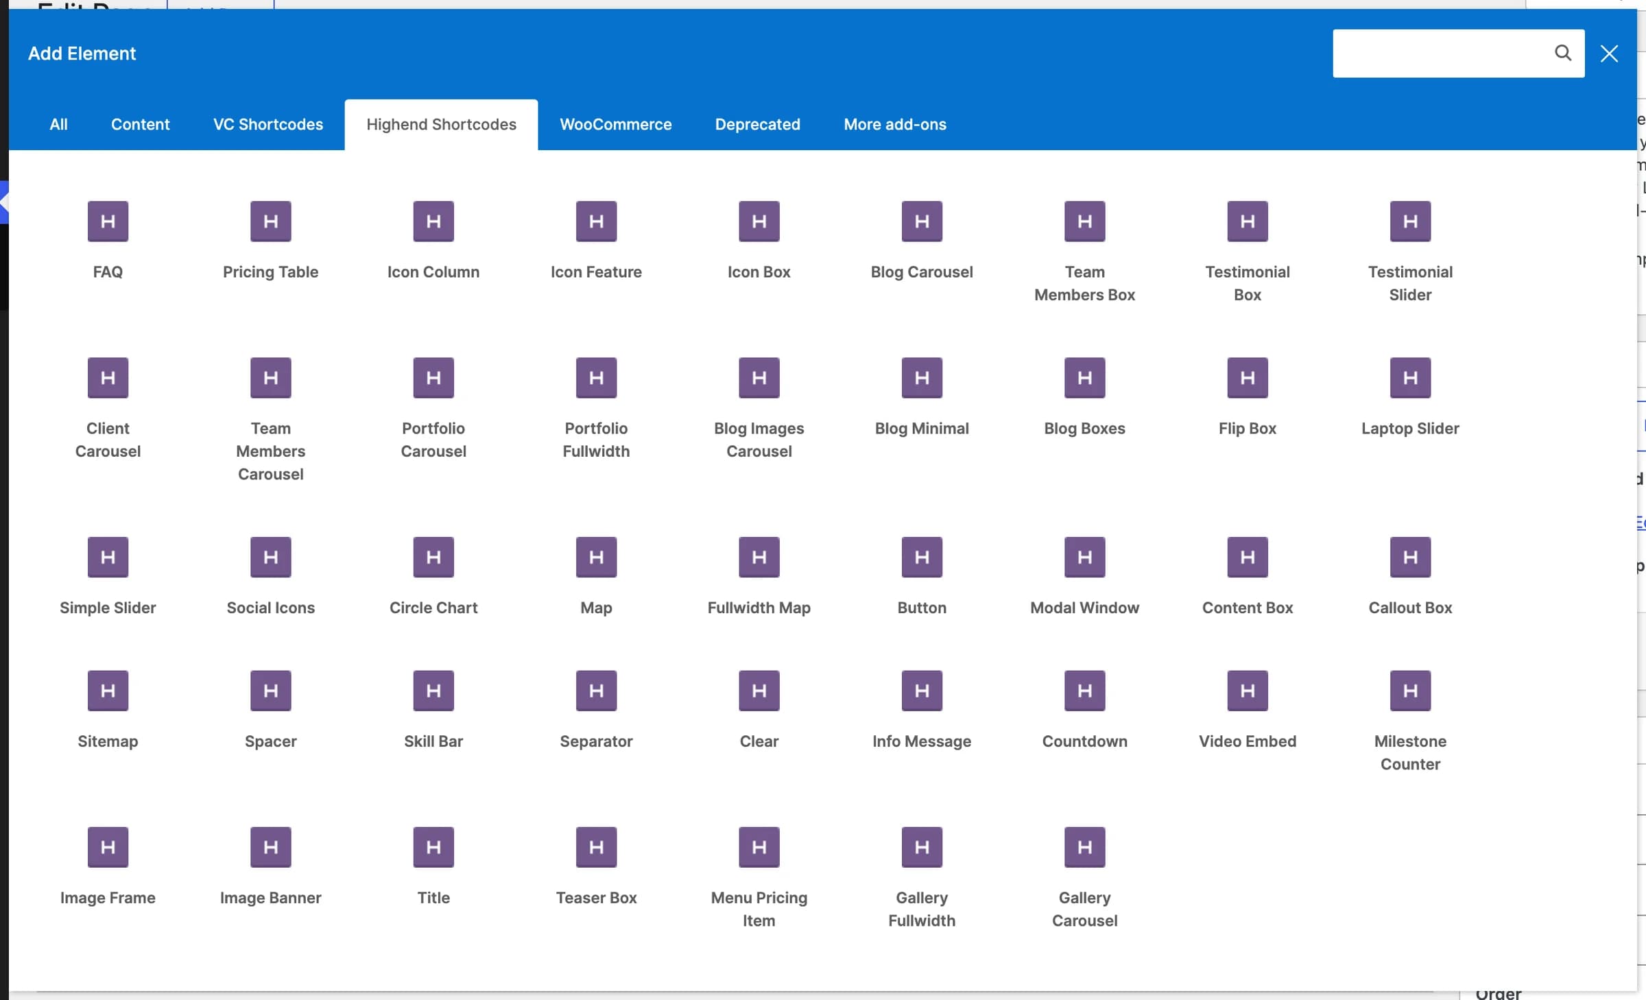Viewport: 1646px width, 1000px height.
Task: Select the Highend Shortcodes tab
Action: 441,124
